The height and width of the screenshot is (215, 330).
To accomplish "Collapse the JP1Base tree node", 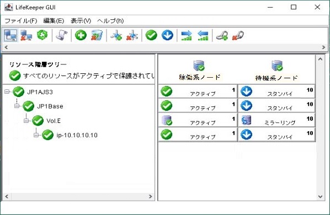I will pyautogui.click(x=17, y=106).
